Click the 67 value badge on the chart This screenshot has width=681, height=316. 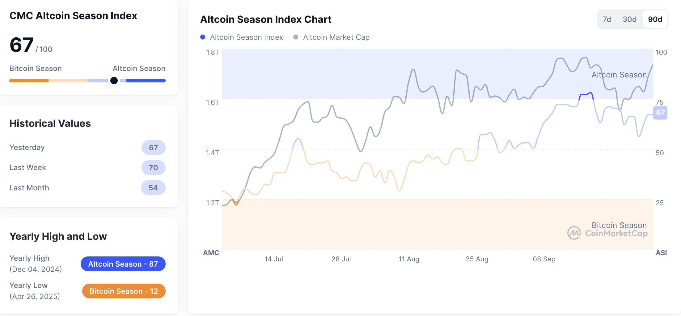[661, 113]
